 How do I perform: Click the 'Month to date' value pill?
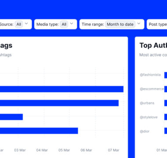pos(120,24)
